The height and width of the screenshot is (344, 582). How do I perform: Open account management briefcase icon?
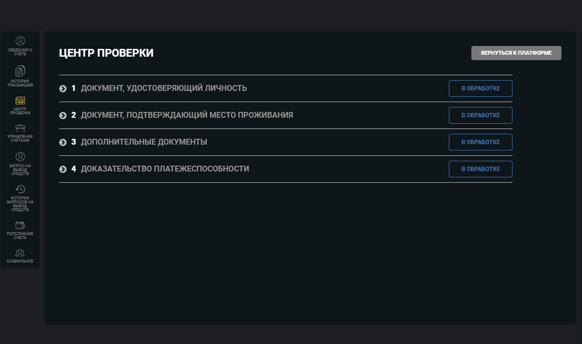pos(20,128)
